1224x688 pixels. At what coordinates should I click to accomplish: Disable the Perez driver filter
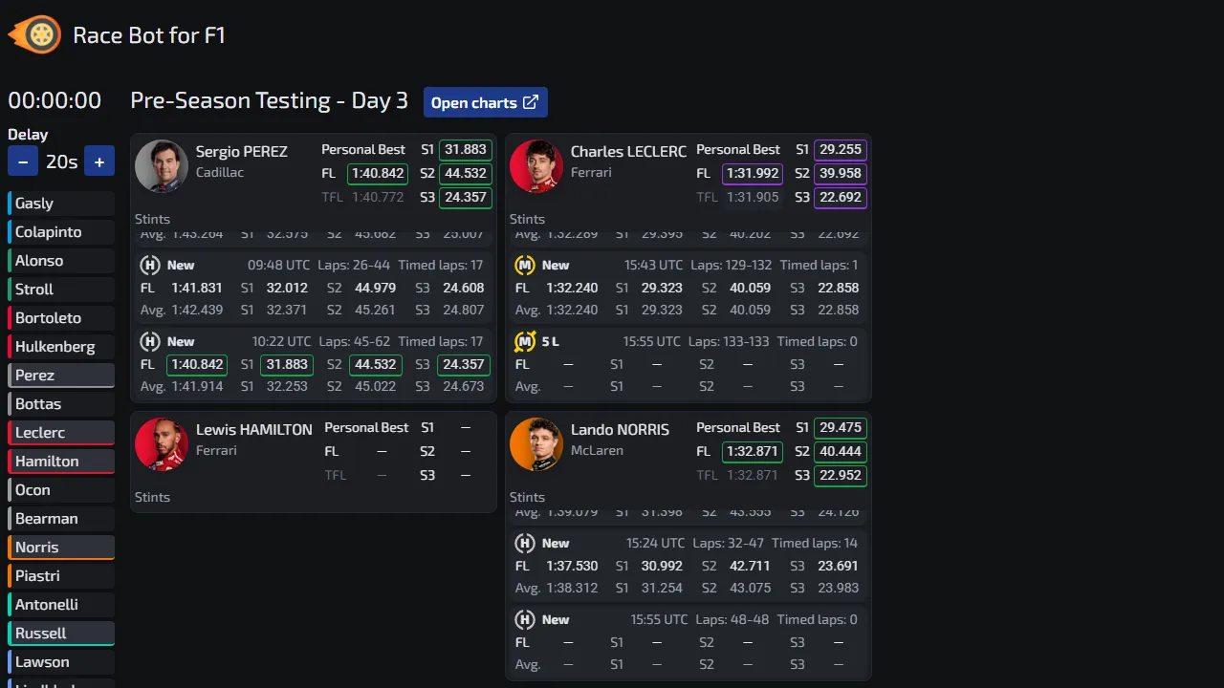pyautogui.click(x=60, y=375)
